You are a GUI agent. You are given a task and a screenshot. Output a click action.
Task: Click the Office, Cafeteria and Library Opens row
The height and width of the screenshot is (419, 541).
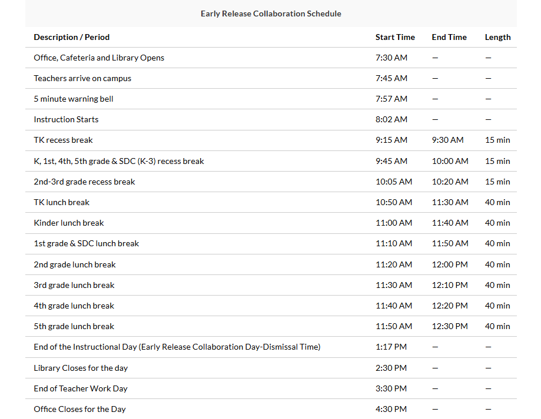tap(99, 58)
